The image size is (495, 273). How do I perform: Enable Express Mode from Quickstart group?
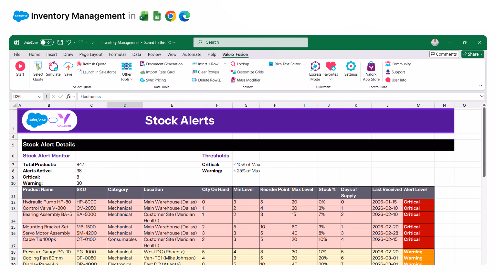[x=315, y=69]
